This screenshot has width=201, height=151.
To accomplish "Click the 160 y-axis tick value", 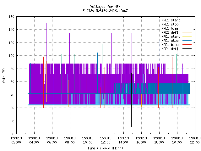I will click(11, 17).
